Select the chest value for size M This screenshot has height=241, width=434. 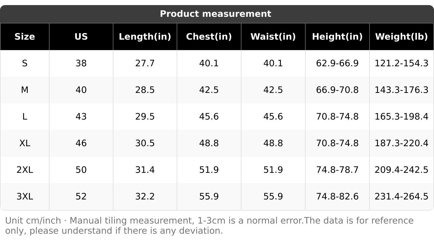coord(209,90)
